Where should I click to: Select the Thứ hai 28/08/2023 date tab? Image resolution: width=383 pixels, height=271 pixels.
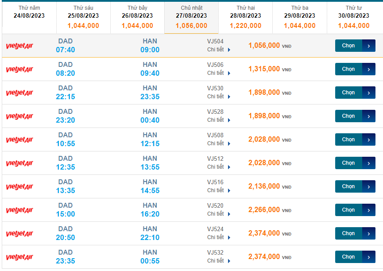[245, 17]
